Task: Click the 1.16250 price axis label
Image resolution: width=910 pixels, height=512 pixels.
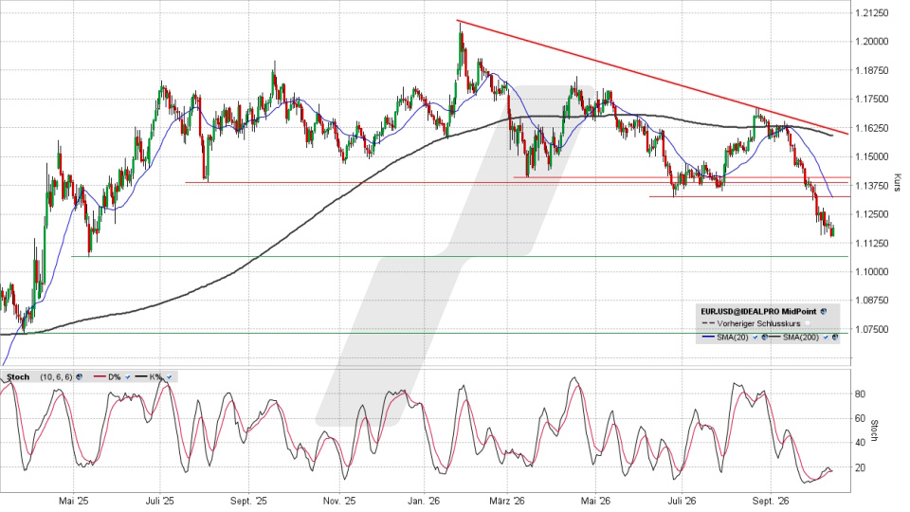Action: coord(872,128)
